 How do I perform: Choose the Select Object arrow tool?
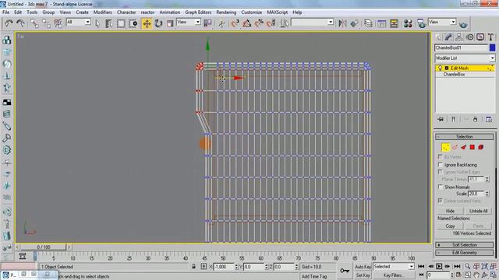(97, 23)
